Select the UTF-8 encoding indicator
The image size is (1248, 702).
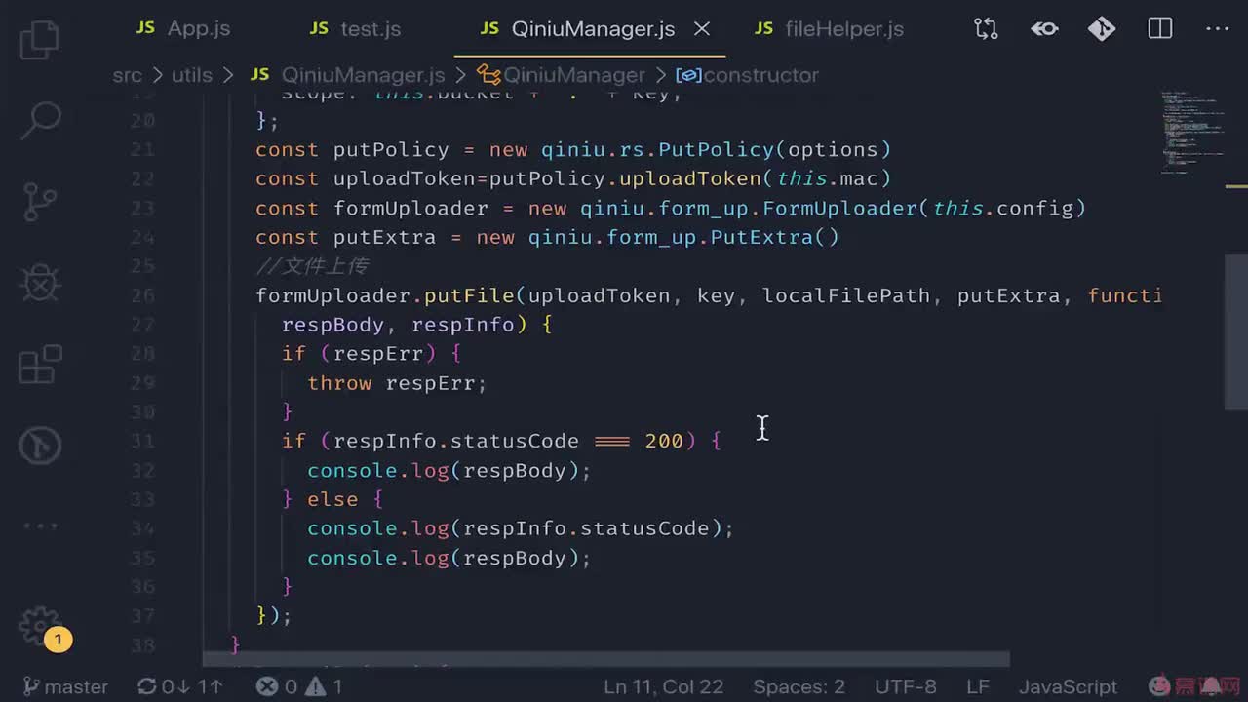tap(906, 686)
